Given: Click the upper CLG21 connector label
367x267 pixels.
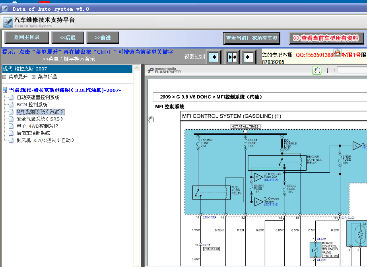Looking at the screenshot, I should coord(321,239).
